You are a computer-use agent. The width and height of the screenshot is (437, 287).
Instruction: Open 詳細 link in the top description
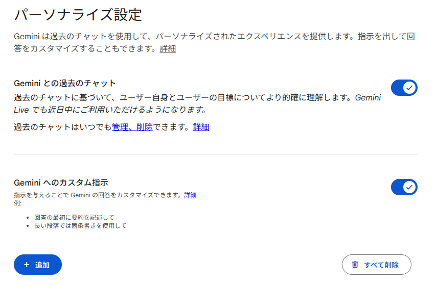pos(168,49)
